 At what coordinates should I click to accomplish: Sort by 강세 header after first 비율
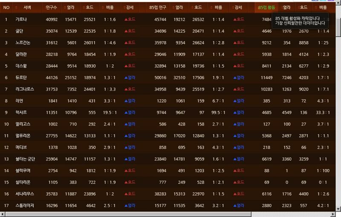point(130,8)
